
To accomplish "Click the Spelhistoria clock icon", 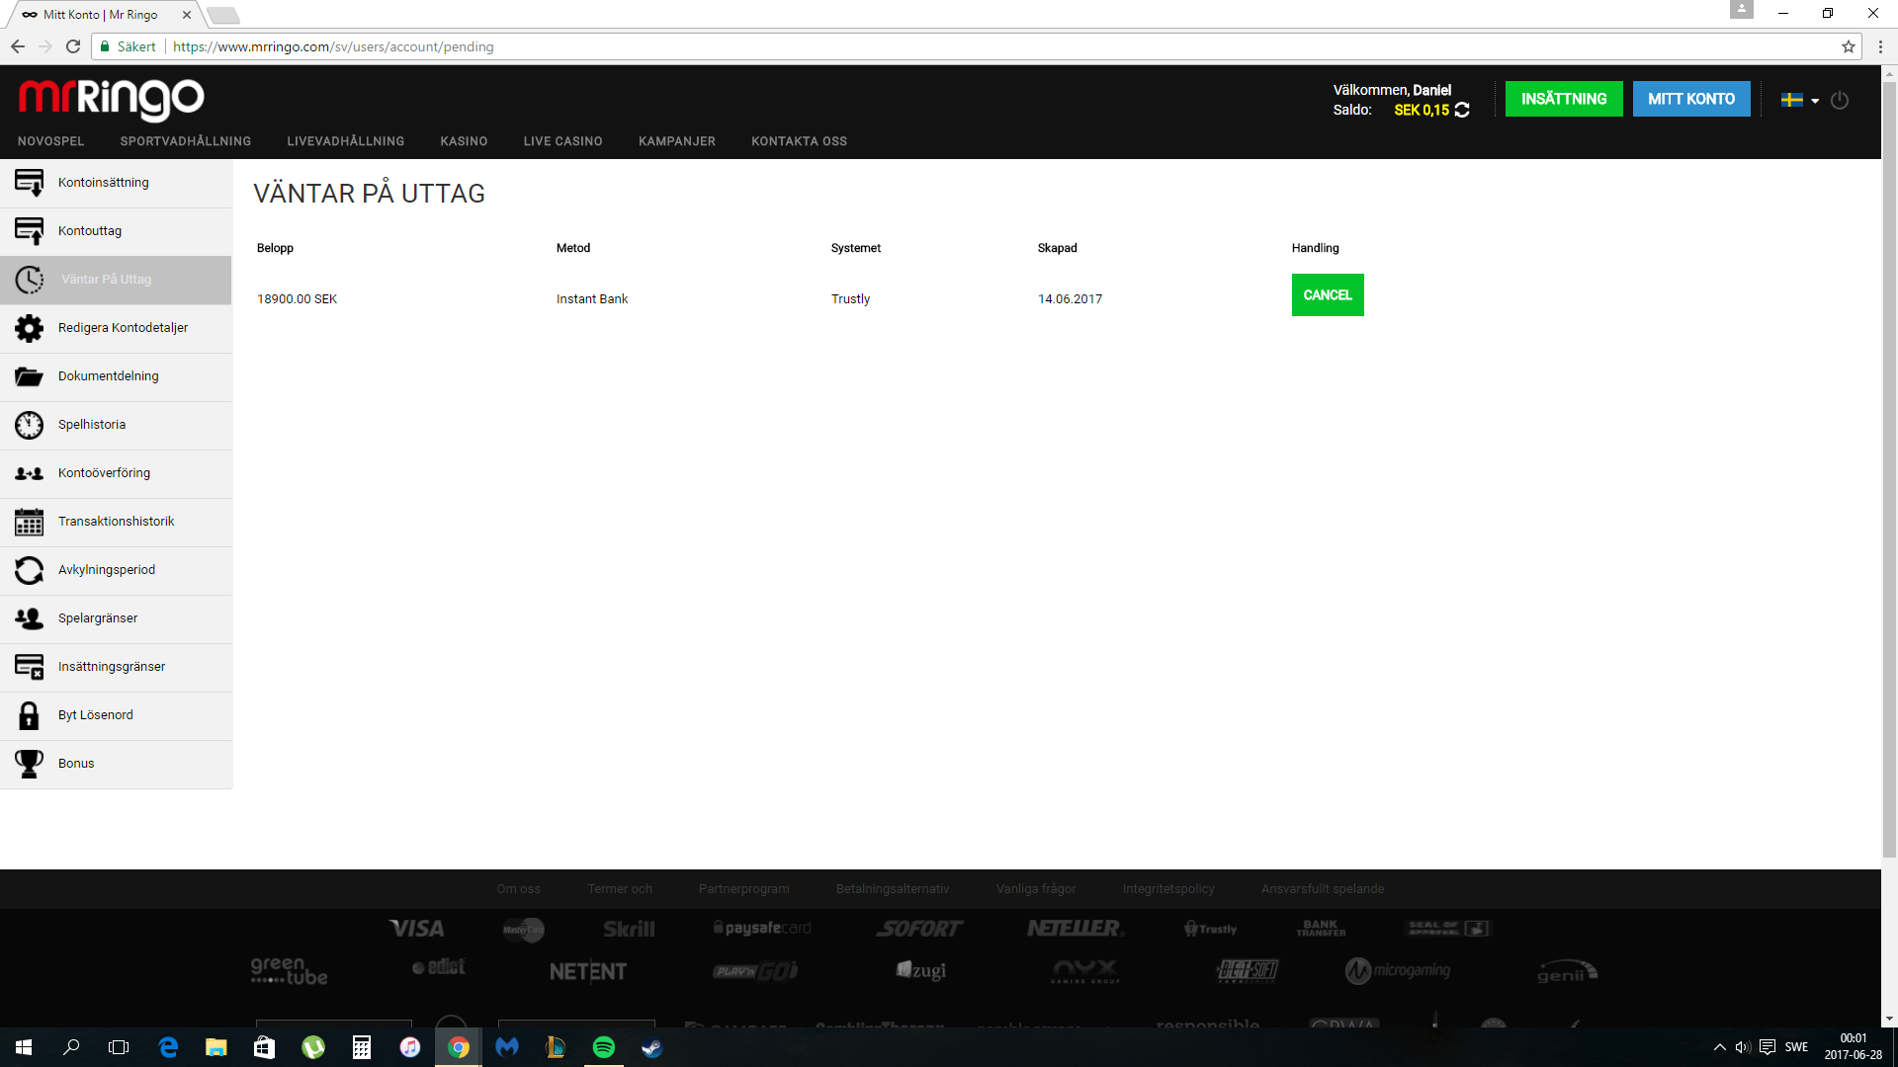I will click(x=29, y=425).
